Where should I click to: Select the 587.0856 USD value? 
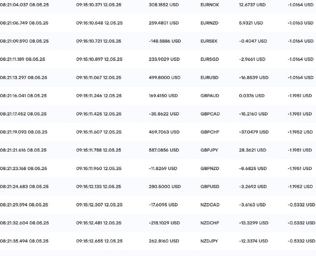click(x=164, y=150)
